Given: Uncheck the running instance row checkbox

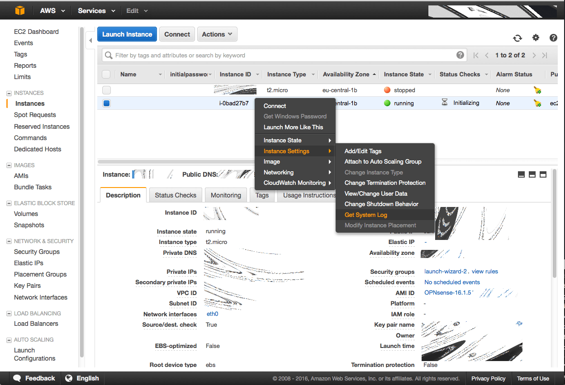Looking at the screenshot, I should point(106,103).
